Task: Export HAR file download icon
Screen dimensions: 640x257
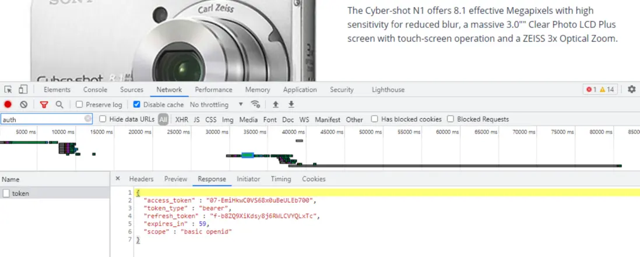Action: click(291, 104)
